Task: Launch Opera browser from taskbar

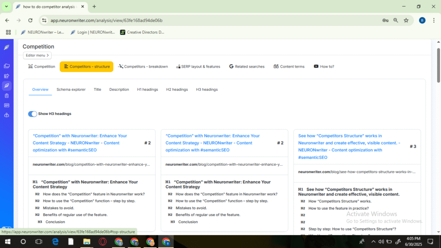Action: tap(102, 242)
